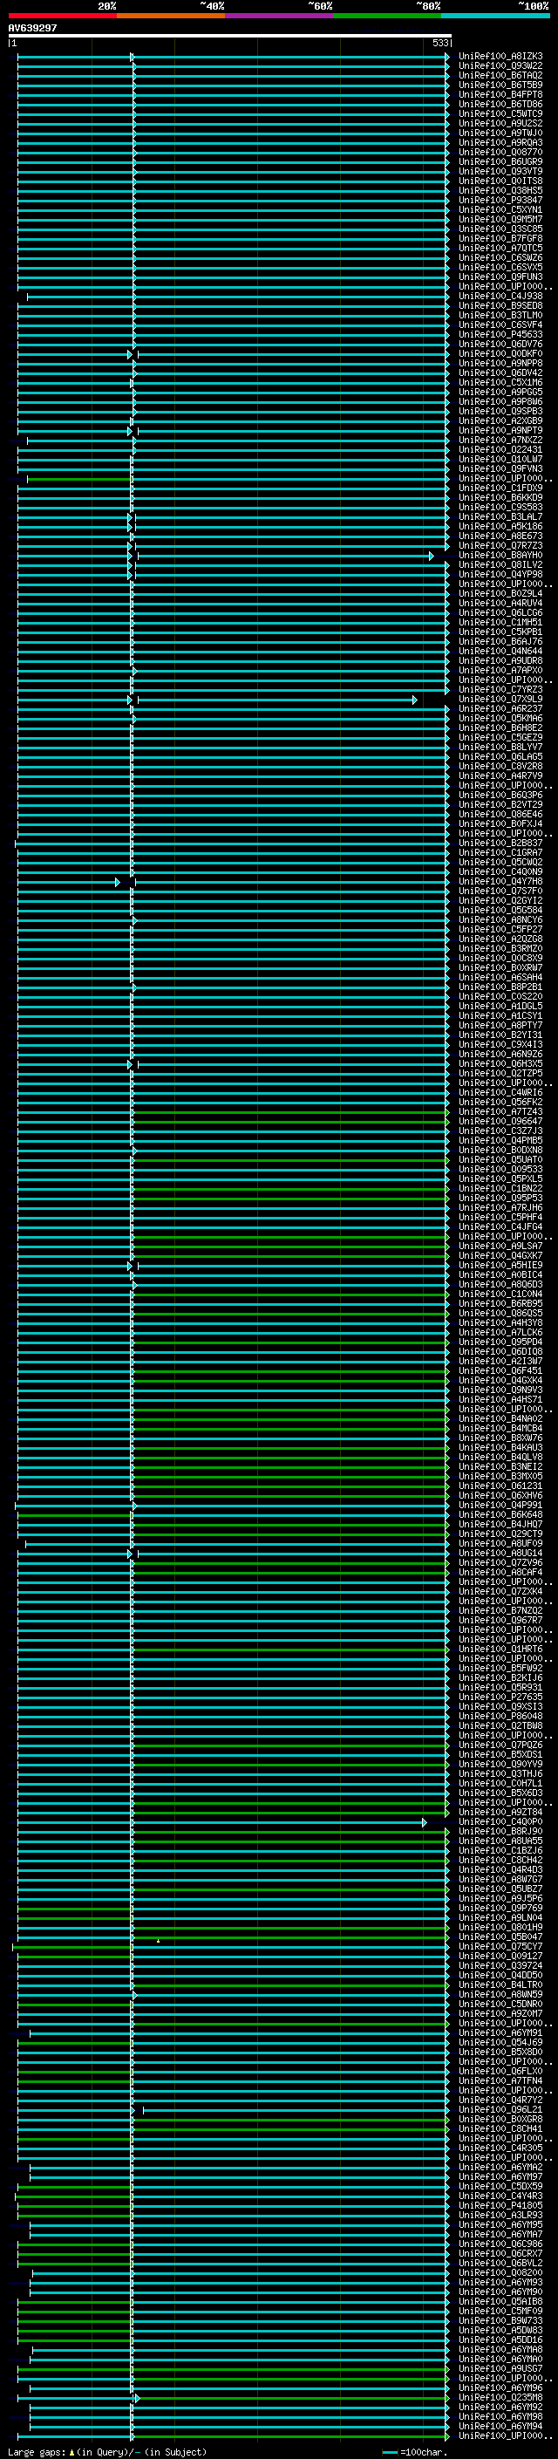The image size is (558, 2459).
Task: Select hit UniRef100_C1MH51
Action: pos(500,623)
